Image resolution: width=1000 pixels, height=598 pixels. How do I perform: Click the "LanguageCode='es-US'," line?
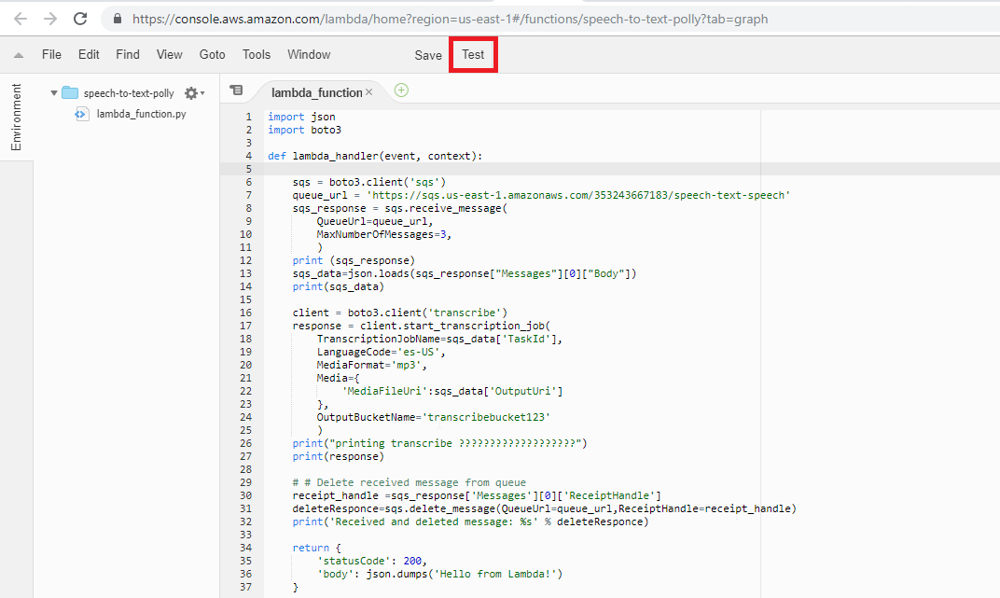point(381,352)
